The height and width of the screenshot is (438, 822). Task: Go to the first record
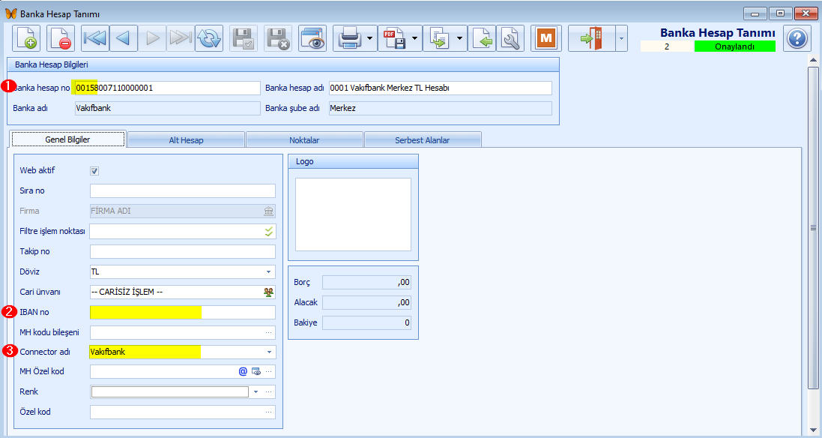(x=95, y=38)
